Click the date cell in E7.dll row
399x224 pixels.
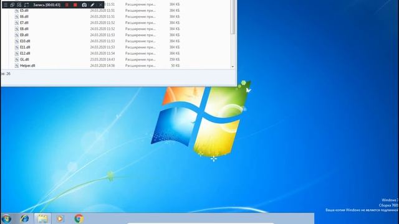click(x=102, y=22)
